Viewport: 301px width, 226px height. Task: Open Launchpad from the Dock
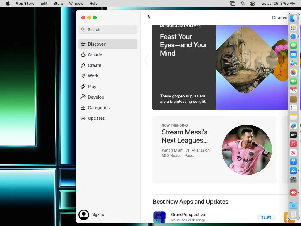(x=293, y=28)
